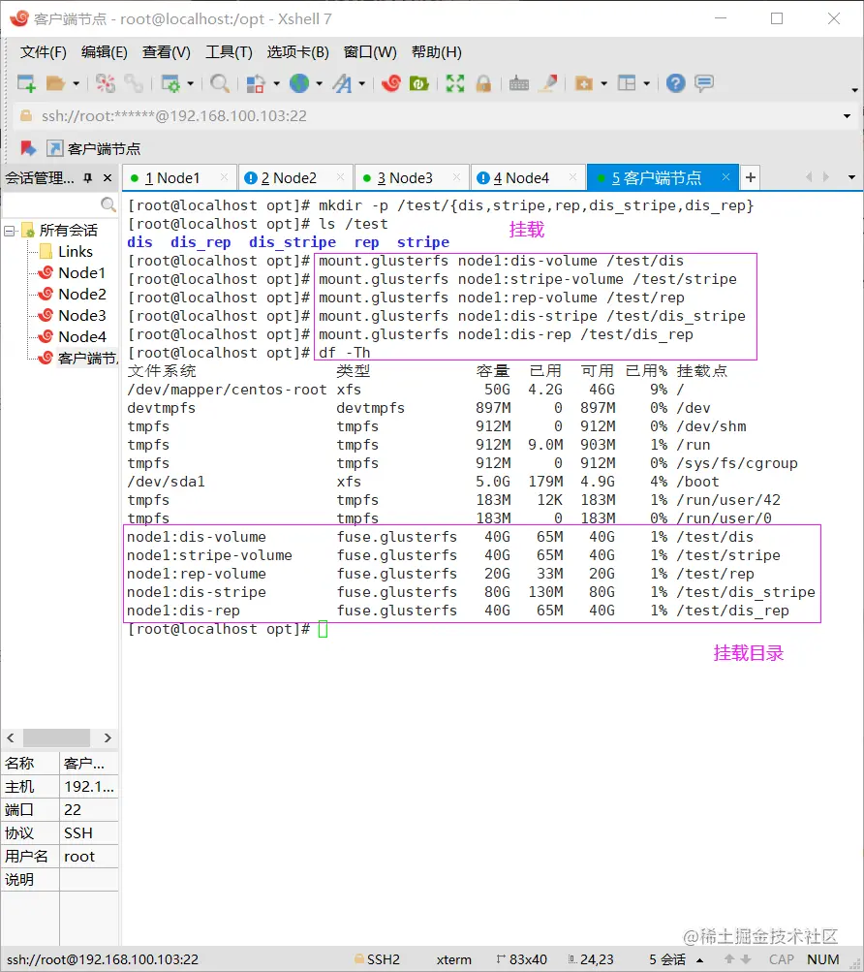This screenshot has height=972, width=864.
Task: Close the session manager panel
Action: point(108,178)
